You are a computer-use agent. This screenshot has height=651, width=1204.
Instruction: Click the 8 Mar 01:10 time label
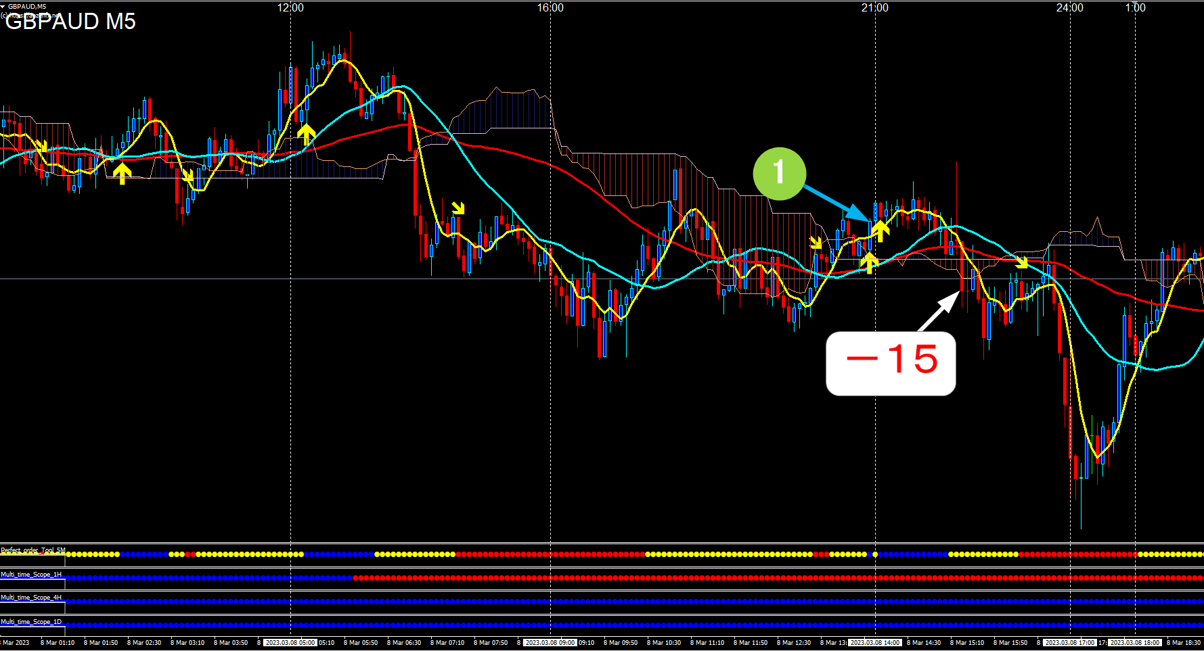pos(58,643)
